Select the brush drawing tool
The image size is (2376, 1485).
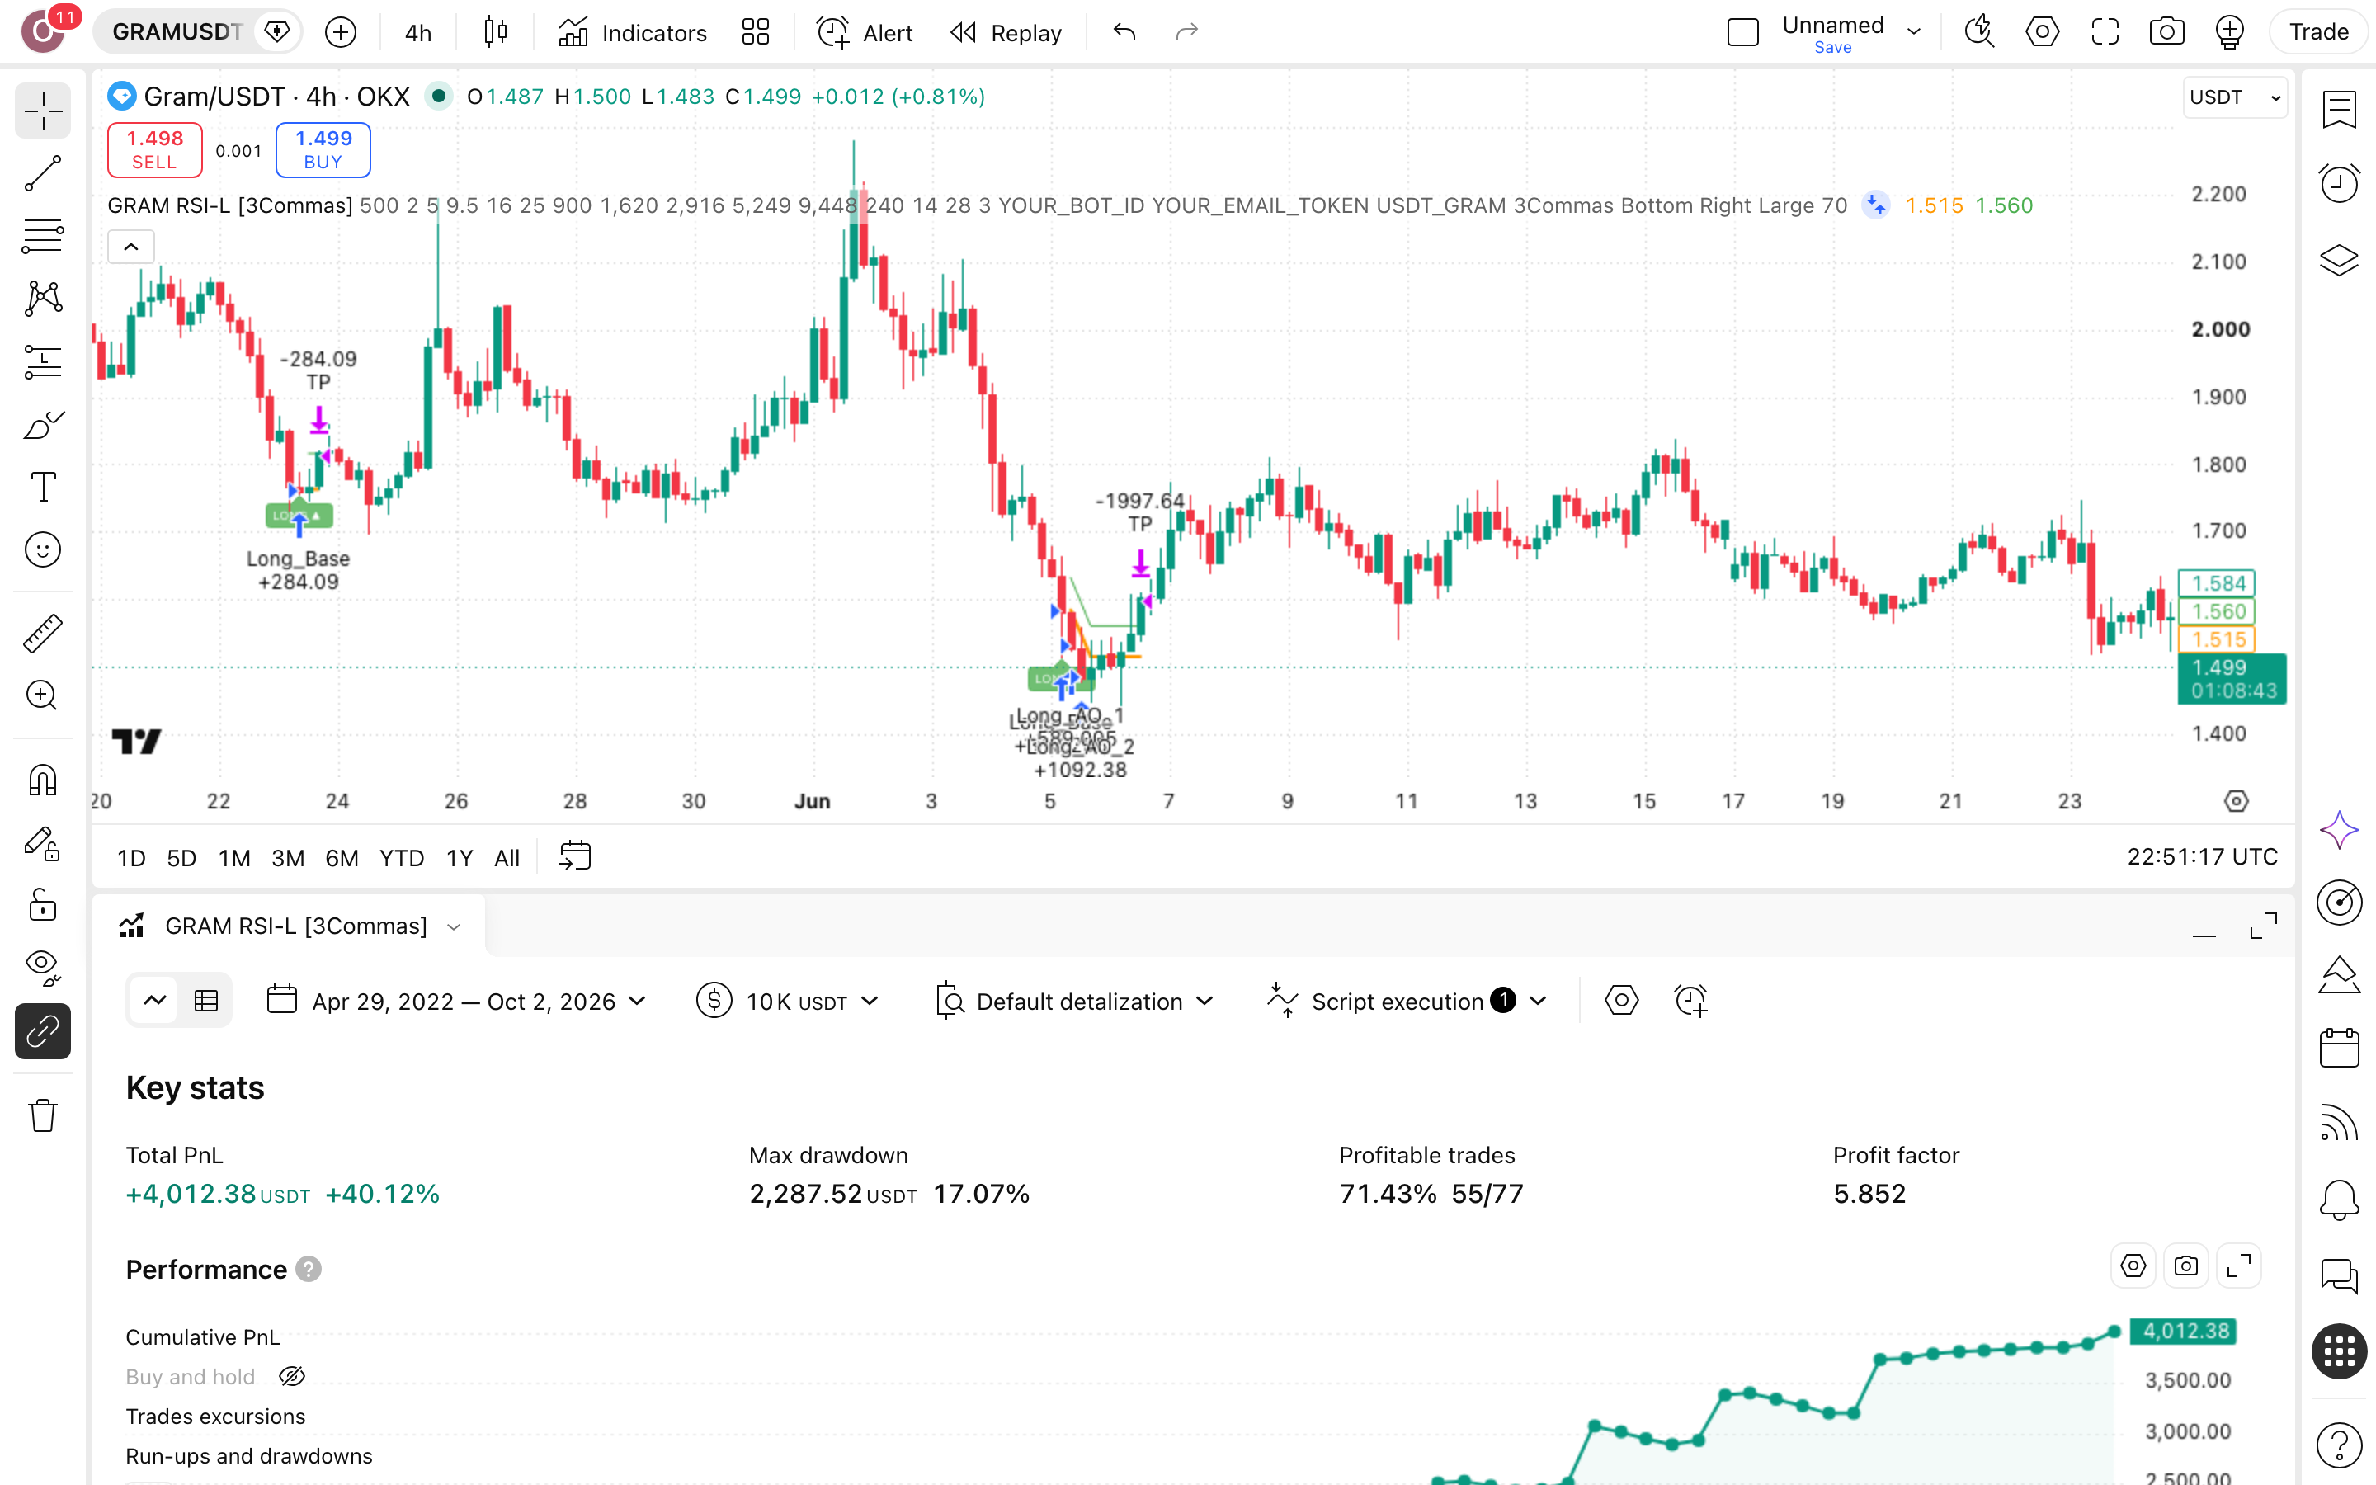coord(42,425)
